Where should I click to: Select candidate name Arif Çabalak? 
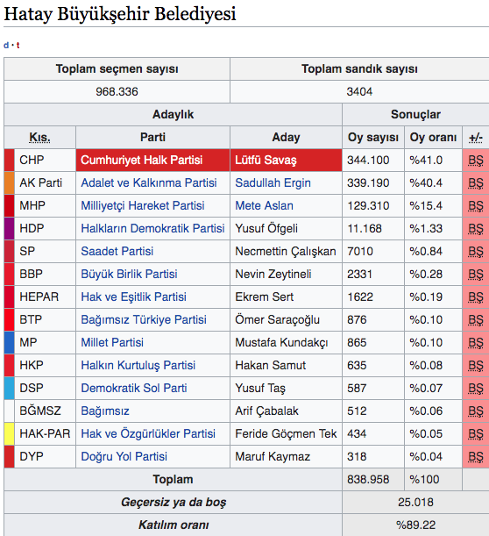[x=266, y=411]
